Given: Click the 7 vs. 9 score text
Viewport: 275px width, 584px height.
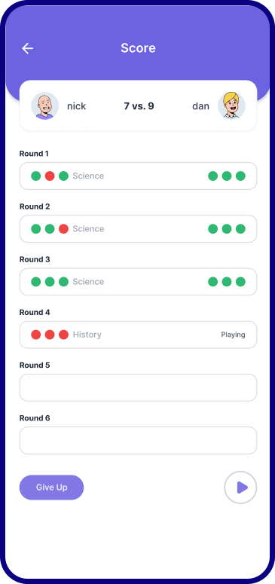Looking at the screenshot, I should pyautogui.click(x=139, y=106).
